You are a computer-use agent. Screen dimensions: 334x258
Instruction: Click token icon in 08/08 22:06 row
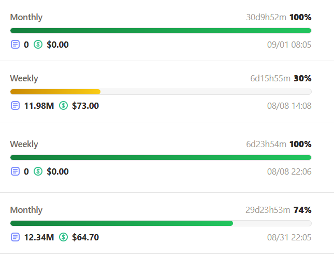[15, 171]
